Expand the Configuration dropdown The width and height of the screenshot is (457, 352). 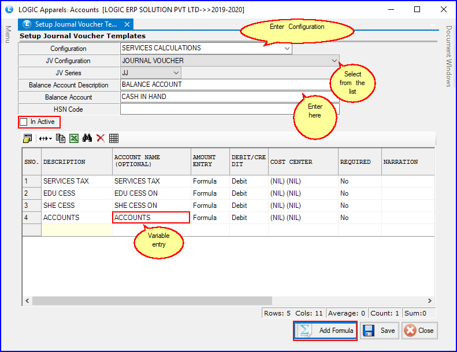click(x=287, y=49)
